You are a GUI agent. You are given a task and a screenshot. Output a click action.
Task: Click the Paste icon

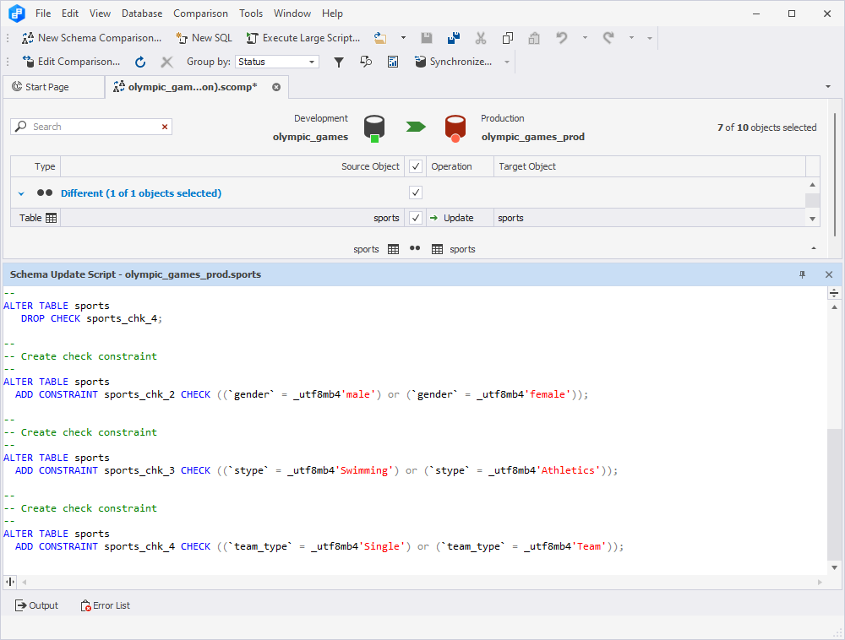point(534,38)
